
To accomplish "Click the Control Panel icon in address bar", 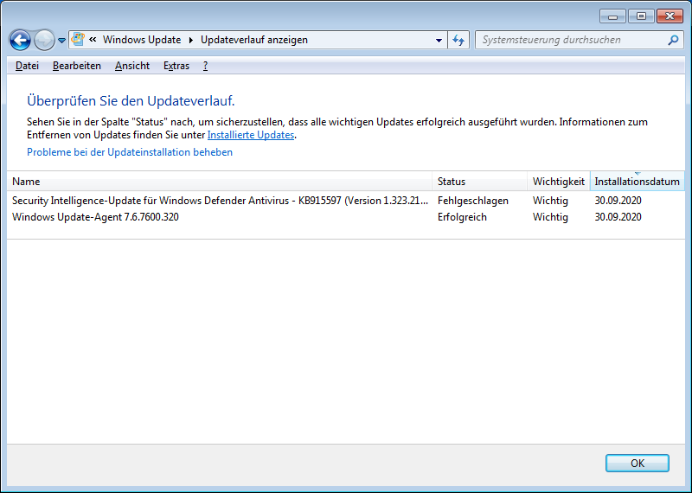I will pyautogui.click(x=78, y=39).
